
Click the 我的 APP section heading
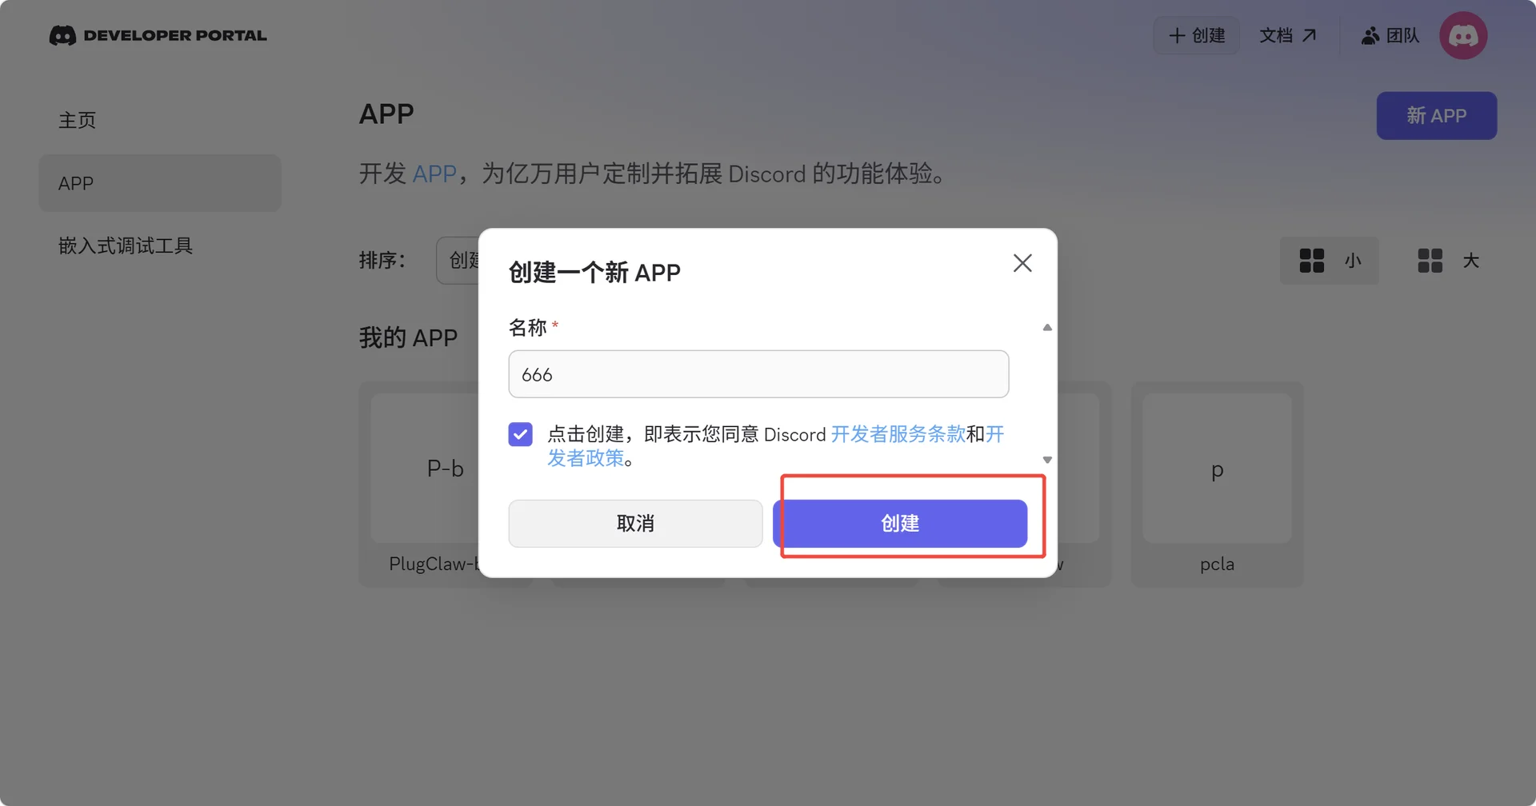[408, 337]
